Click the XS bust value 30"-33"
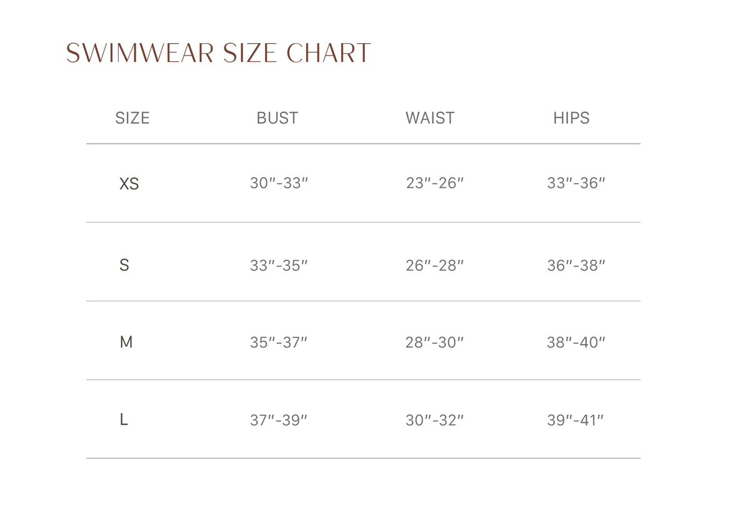Screen dimensions: 750x519 [279, 183]
